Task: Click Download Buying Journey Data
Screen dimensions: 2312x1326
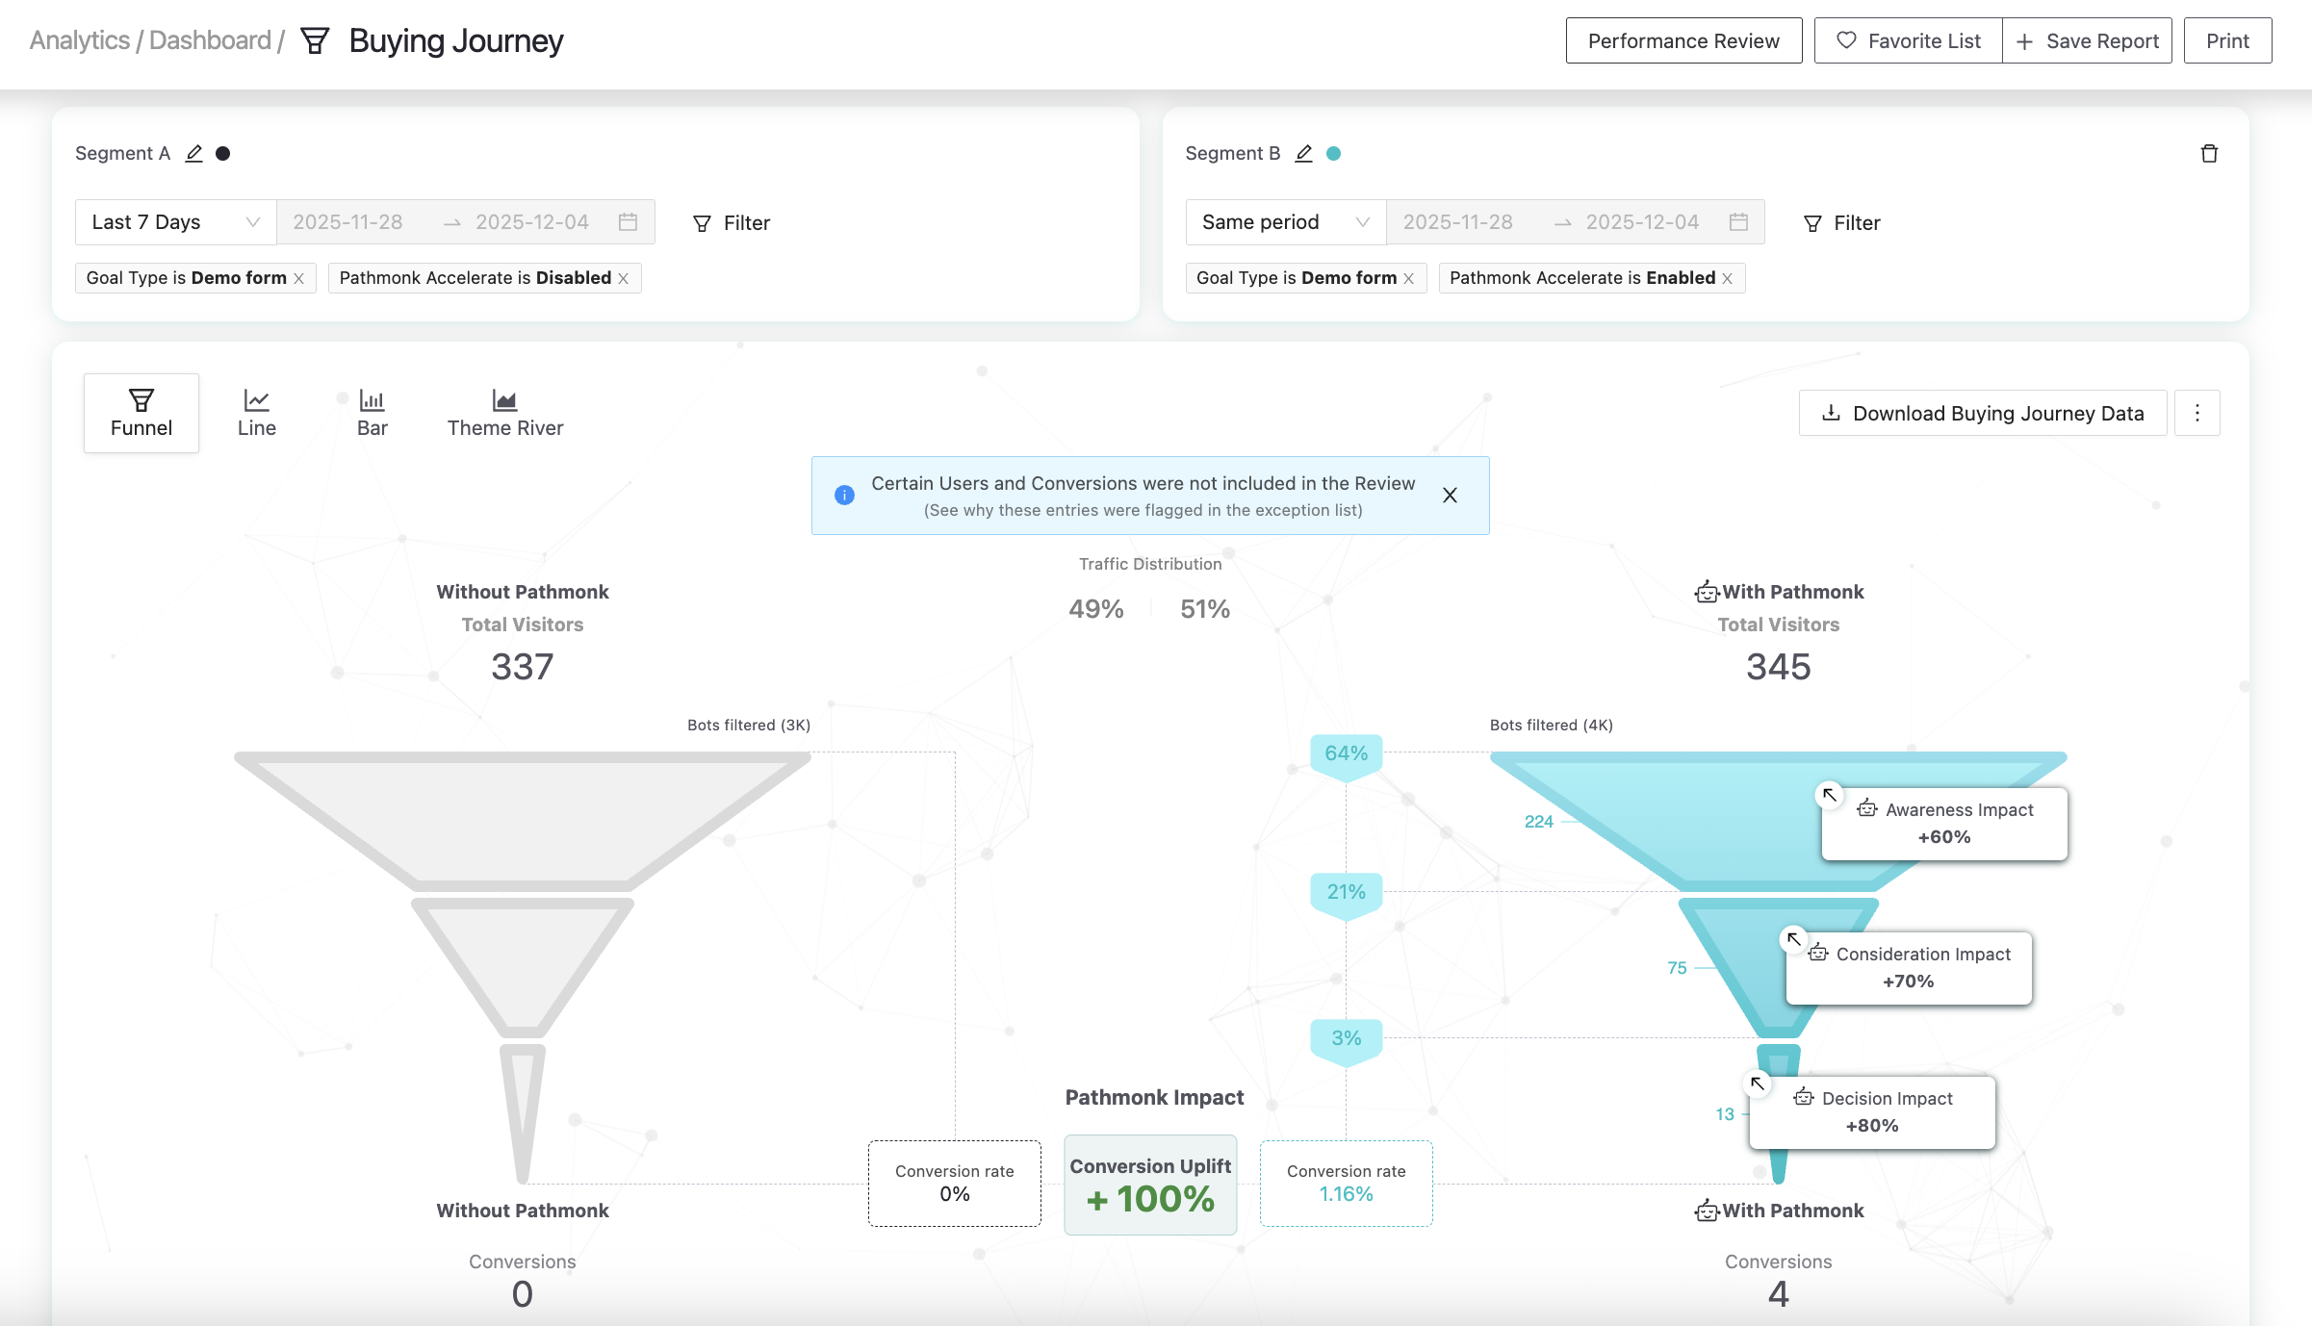Action: pos(1982,413)
